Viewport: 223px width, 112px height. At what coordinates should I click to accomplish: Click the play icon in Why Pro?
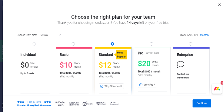pyautogui.click(x=141, y=85)
